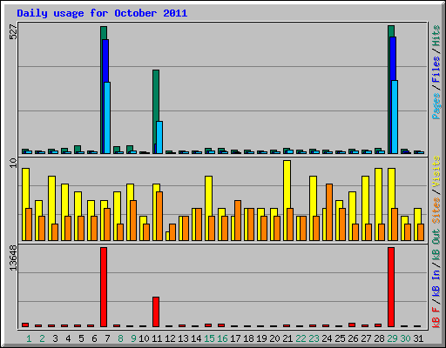Click the cyan Pages bar for day 11

click(159, 137)
